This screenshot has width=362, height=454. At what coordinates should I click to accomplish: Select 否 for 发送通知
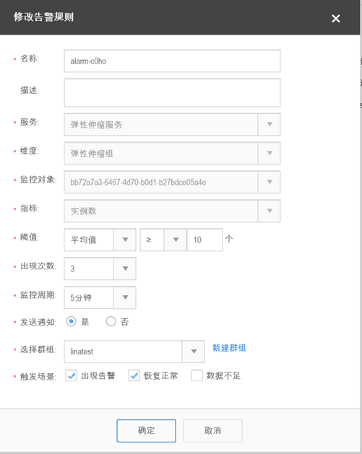111,321
